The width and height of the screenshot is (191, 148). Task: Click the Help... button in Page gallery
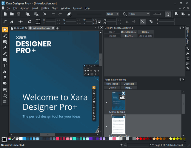coord(129,88)
